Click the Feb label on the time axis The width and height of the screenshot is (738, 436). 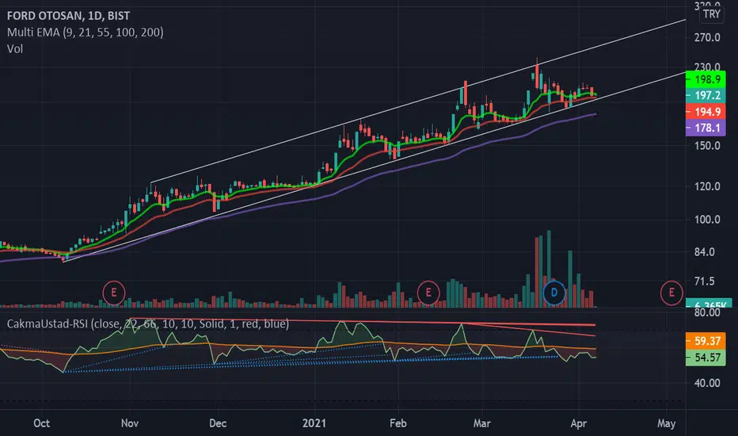tap(398, 423)
